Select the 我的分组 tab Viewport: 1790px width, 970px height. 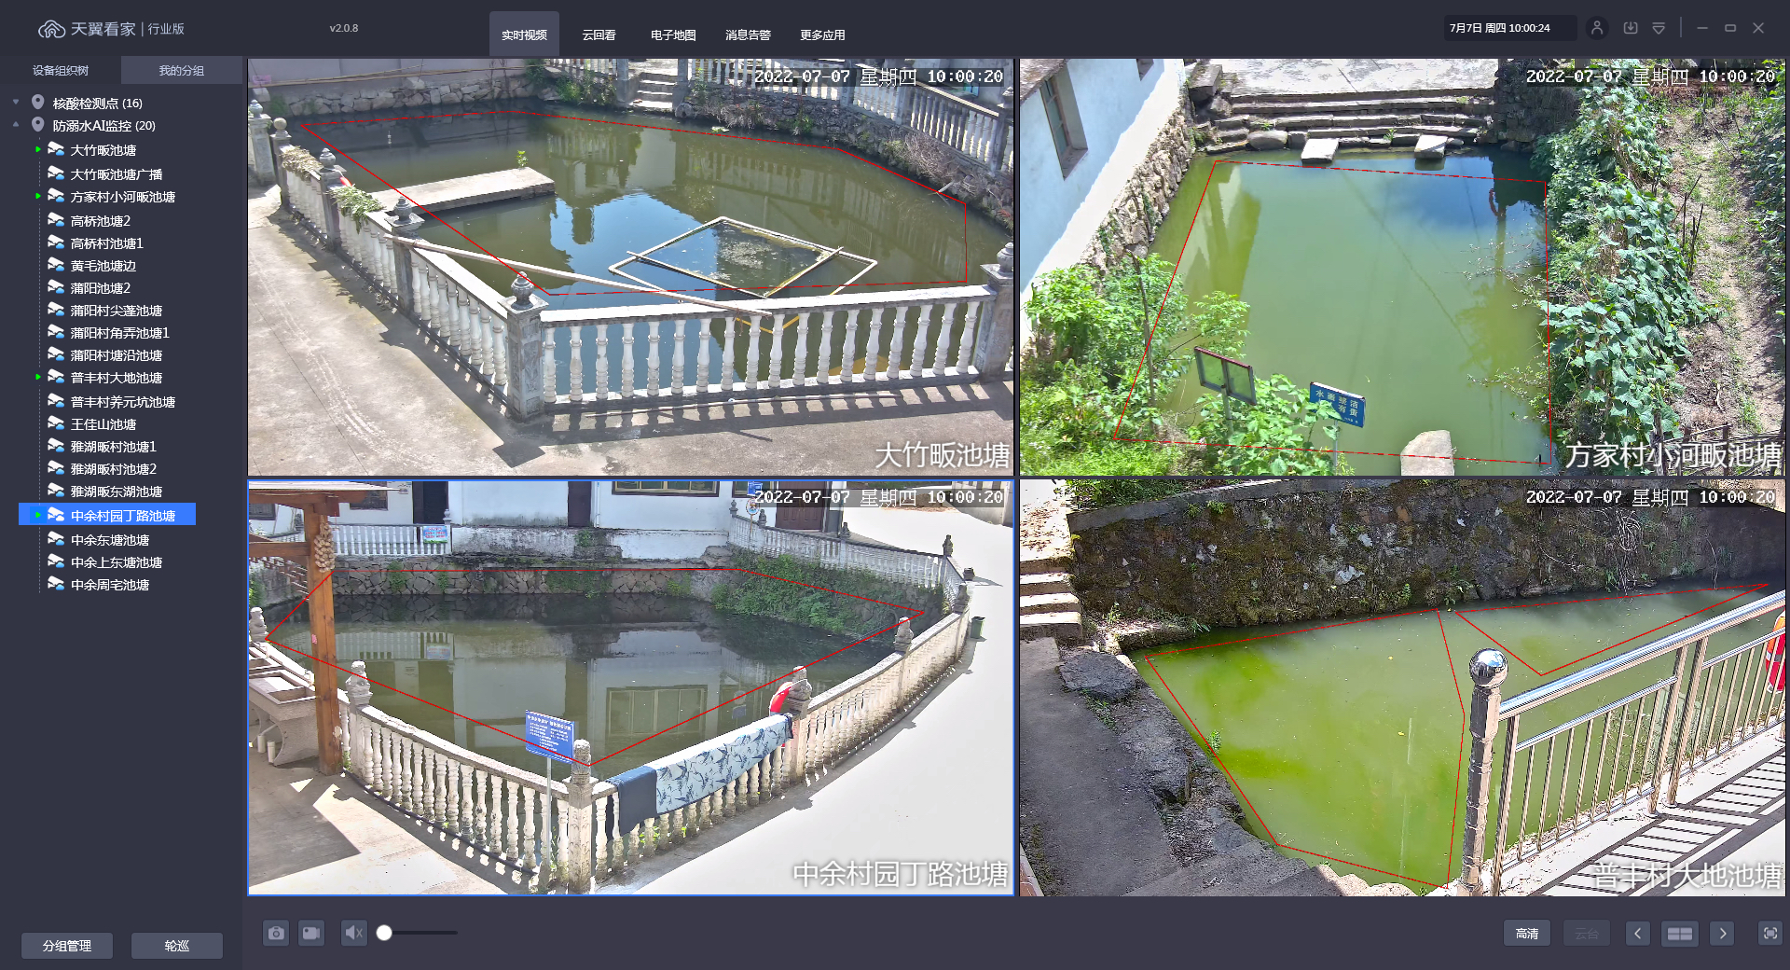coord(182,71)
